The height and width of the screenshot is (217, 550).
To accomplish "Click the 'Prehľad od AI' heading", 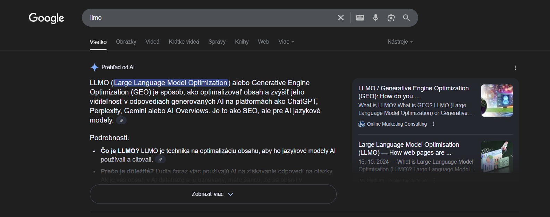I will click(x=118, y=67).
